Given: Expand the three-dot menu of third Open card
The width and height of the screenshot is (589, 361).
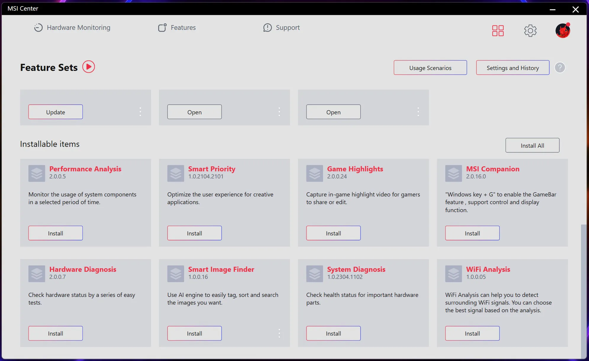Looking at the screenshot, I should click(418, 112).
